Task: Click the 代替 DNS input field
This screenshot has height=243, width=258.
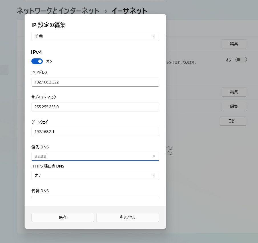Action: 95,197
